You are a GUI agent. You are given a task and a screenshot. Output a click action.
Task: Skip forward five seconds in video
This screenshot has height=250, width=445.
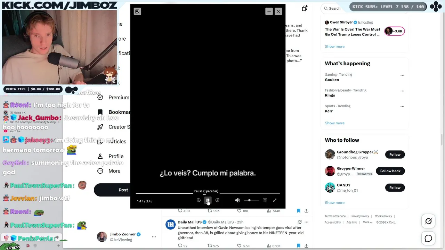coord(217,200)
